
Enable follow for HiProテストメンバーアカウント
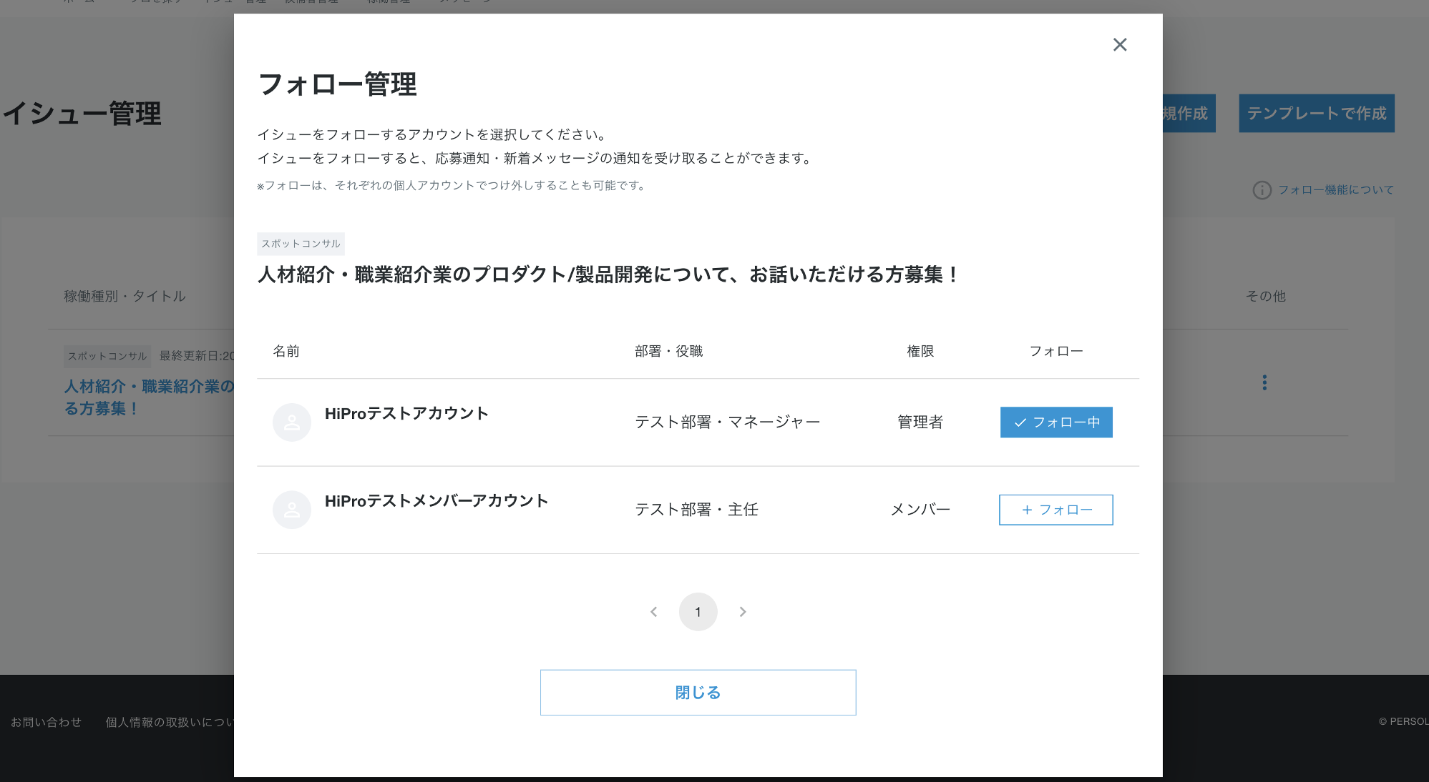point(1055,510)
